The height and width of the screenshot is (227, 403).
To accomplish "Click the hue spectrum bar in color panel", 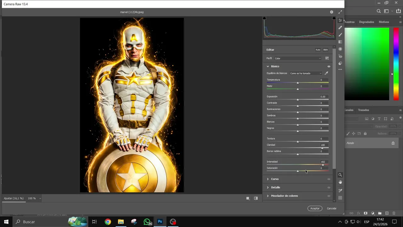I will pyautogui.click(x=396, y=64).
